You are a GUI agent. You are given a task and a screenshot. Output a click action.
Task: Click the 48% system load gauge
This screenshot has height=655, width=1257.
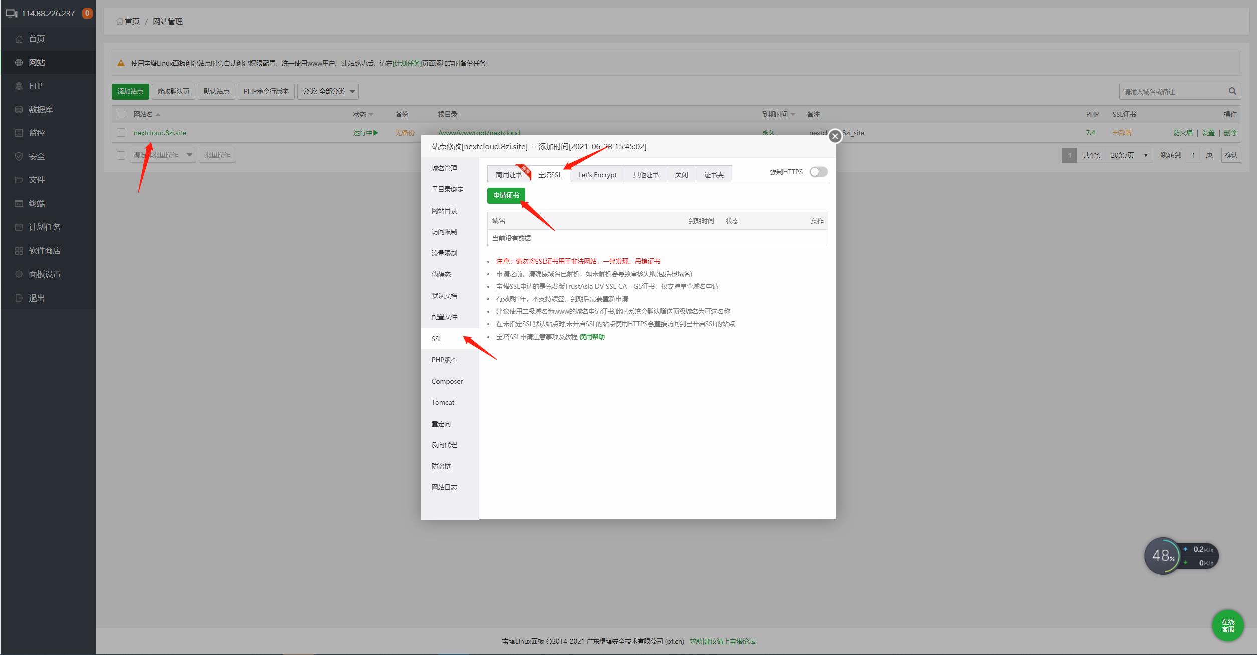tap(1163, 556)
